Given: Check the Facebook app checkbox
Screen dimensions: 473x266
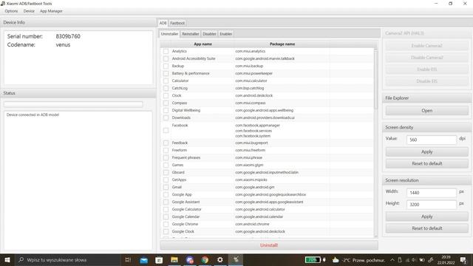Looking at the screenshot, I should pyautogui.click(x=166, y=130).
